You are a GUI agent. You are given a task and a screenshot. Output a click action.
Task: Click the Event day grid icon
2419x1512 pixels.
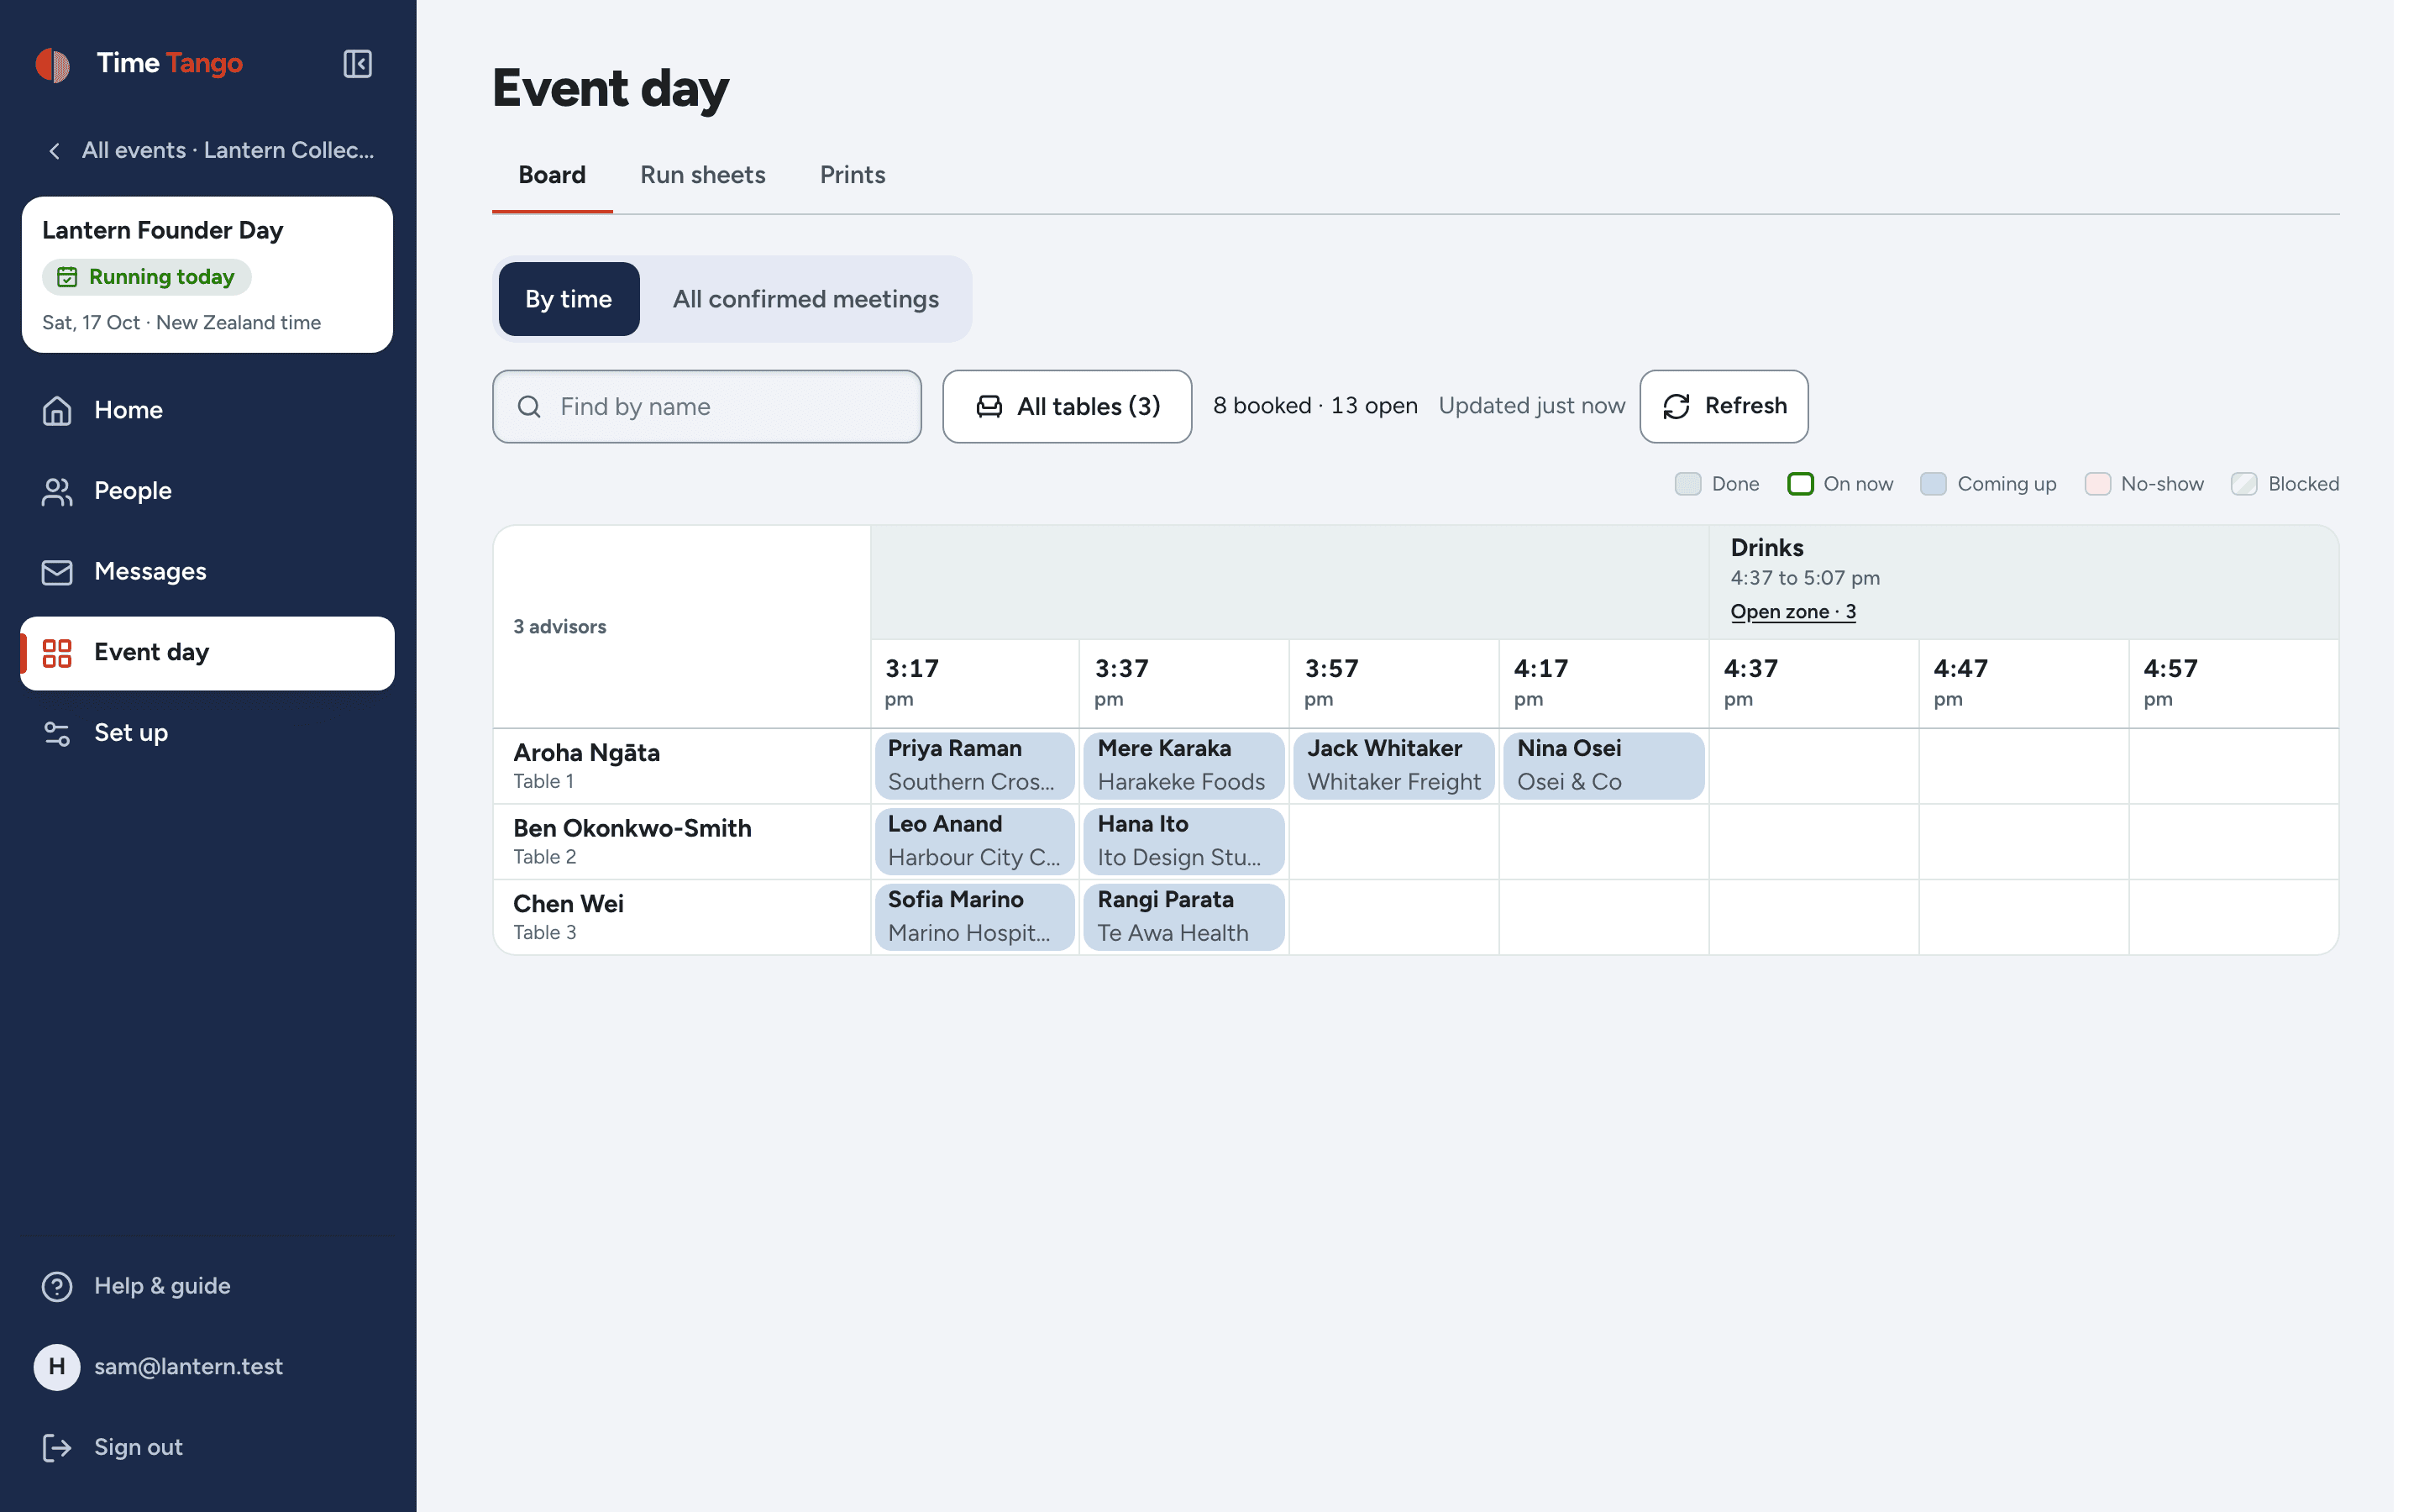(x=57, y=653)
